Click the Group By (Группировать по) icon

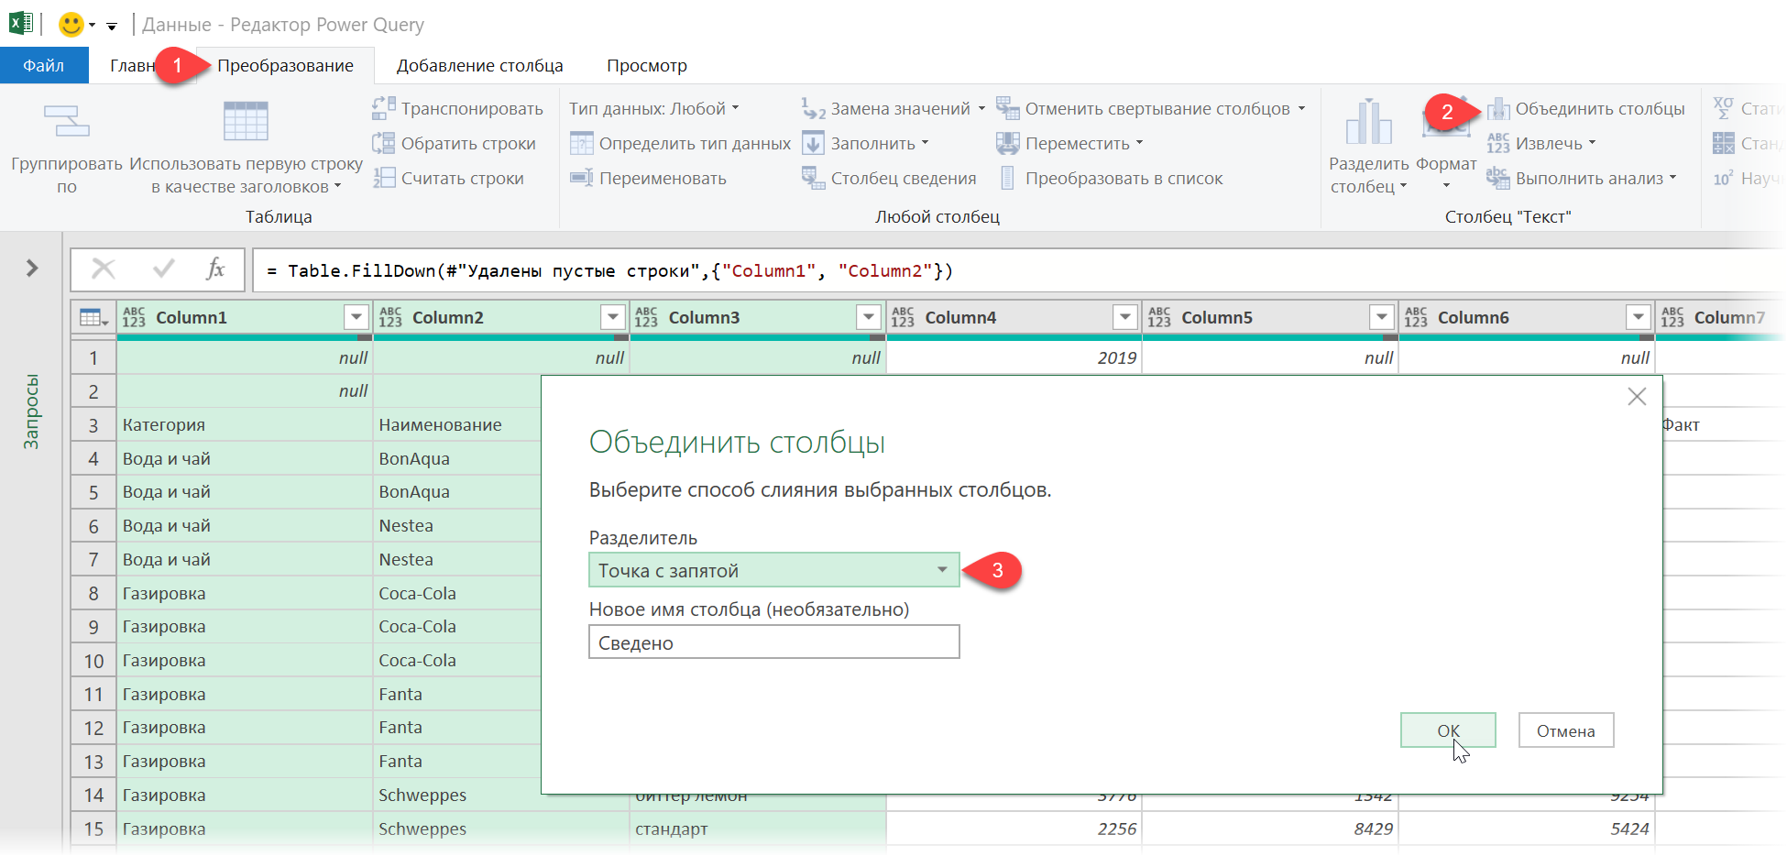[x=66, y=121]
